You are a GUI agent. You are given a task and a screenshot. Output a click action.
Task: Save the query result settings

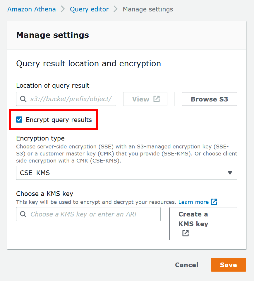pos(228,265)
